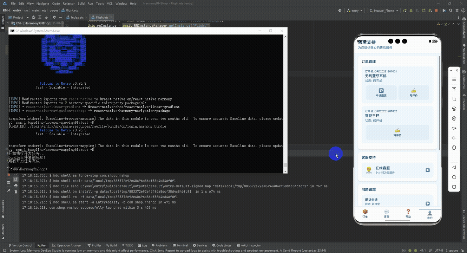Click the Attach debugger to process icon
467x253 pixels.
pyautogui.click(x=430, y=11)
